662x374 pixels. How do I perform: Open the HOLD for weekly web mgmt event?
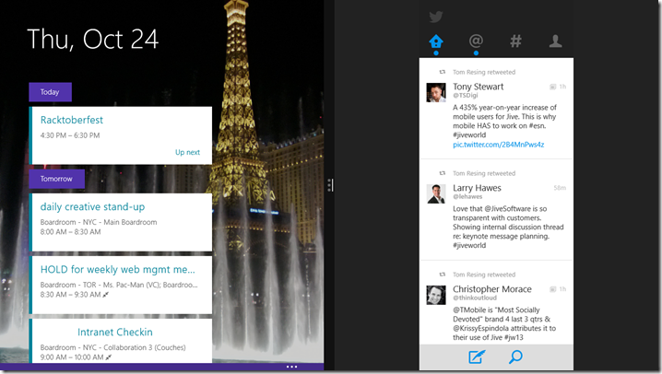coord(121,285)
